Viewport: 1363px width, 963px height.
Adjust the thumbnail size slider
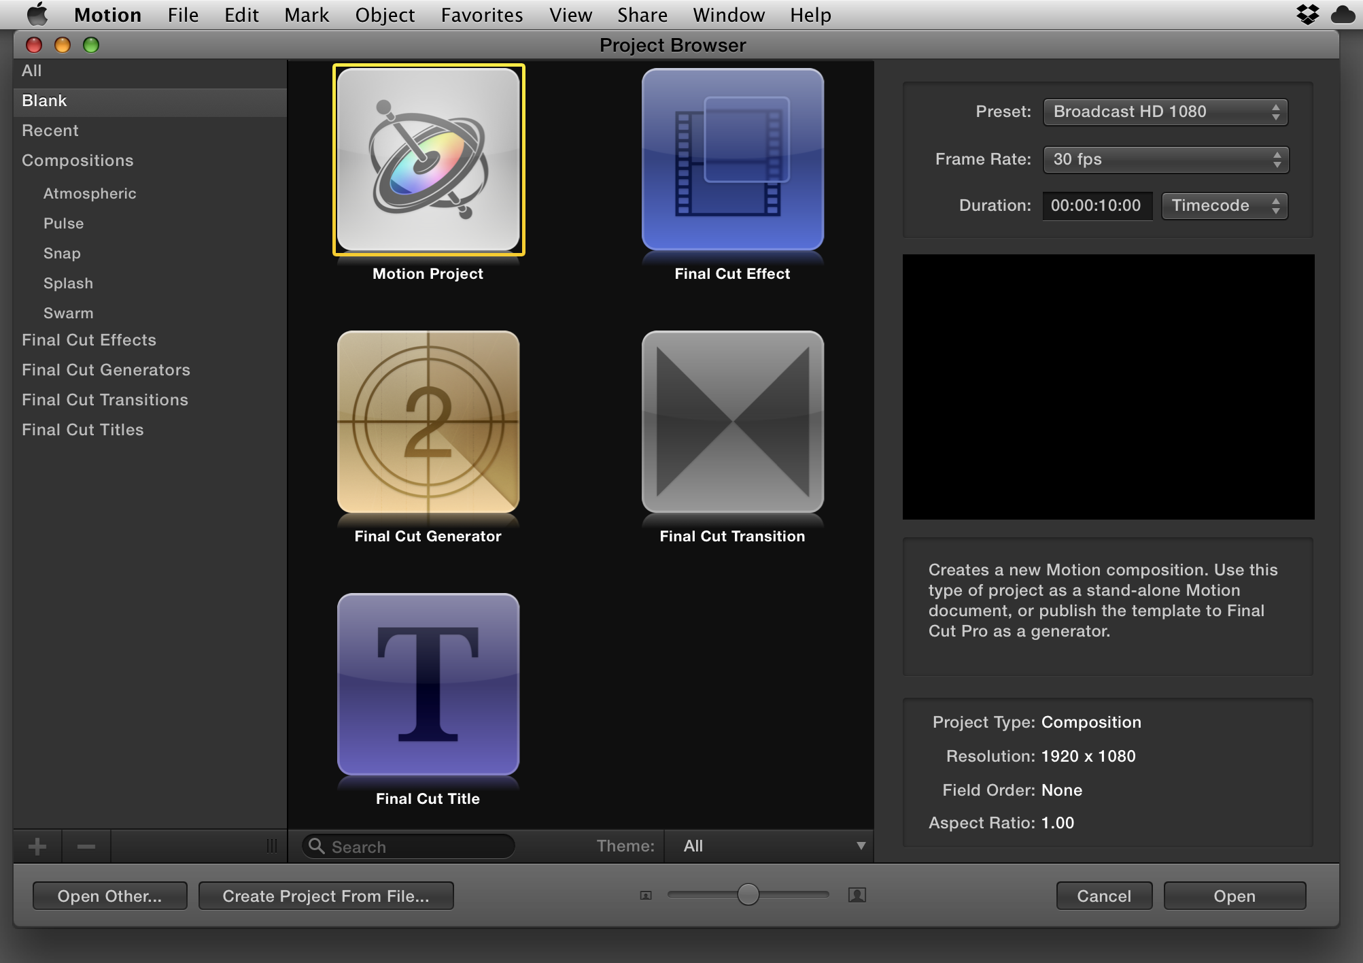point(748,895)
